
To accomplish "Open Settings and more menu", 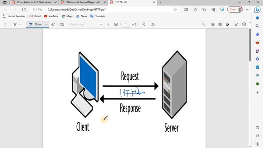I will click(248, 9).
